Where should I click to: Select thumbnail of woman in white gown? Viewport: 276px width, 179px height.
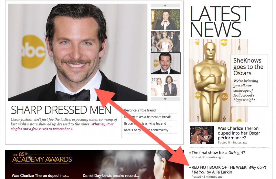pos(165,41)
